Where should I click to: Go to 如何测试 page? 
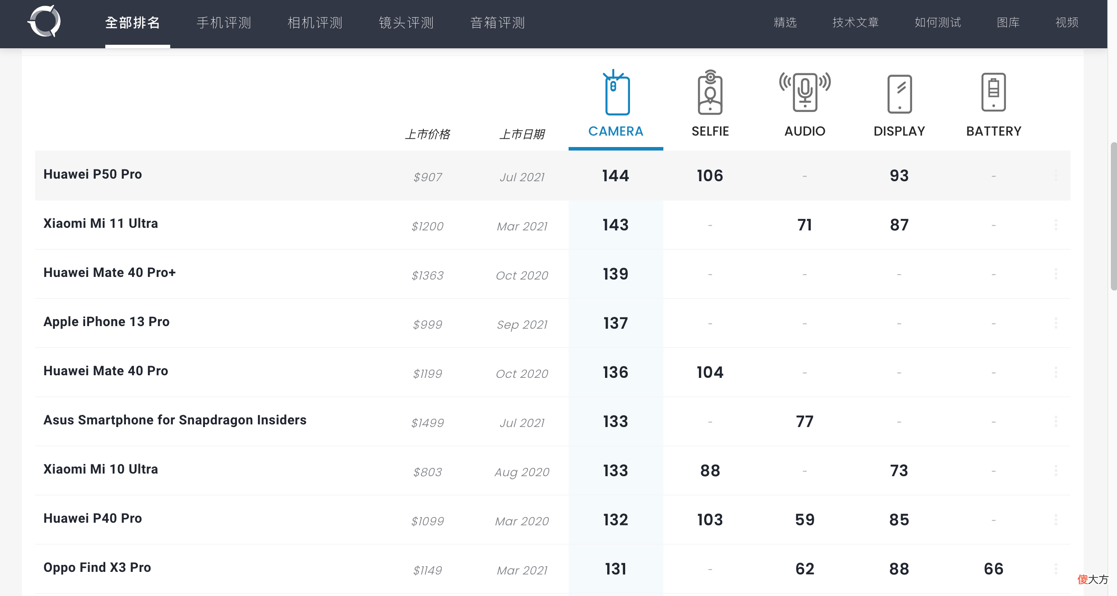[938, 22]
